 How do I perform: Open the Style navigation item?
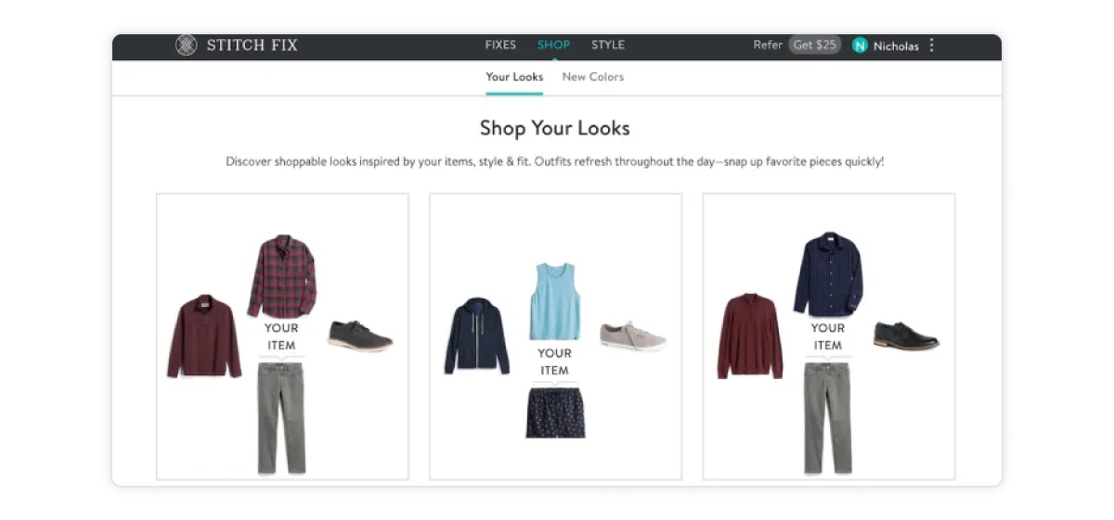pos(608,44)
